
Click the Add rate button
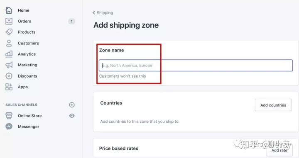pyautogui.click(x=279, y=151)
